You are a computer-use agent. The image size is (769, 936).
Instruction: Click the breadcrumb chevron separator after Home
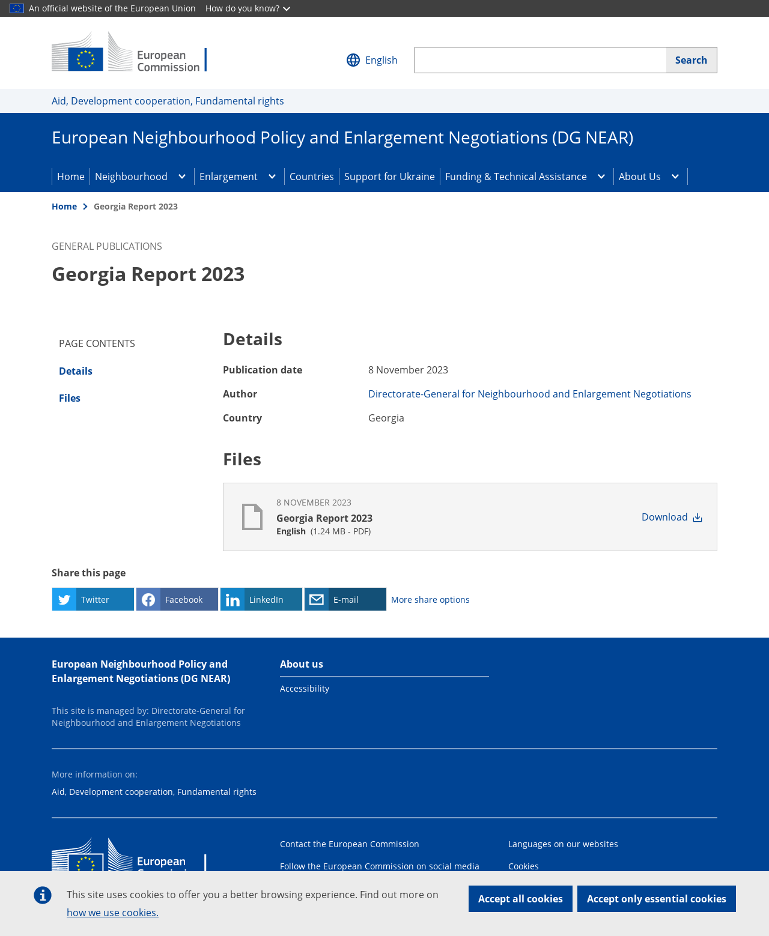coord(85,207)
